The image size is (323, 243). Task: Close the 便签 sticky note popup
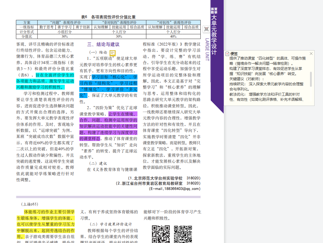[311, 54]
